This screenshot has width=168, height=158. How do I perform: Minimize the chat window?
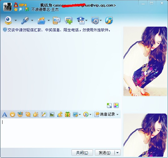(143, 4)
